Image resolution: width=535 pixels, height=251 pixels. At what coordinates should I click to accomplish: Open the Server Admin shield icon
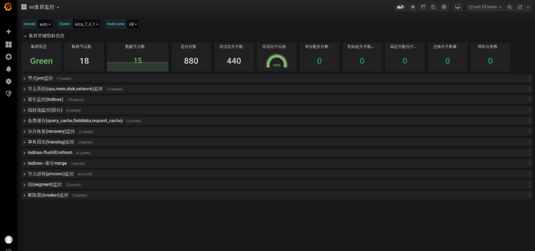pos(8,94)
